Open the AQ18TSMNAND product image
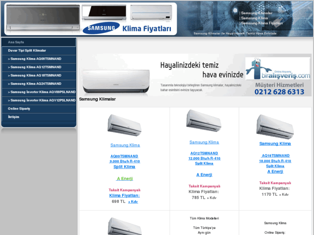The width and height of the screenshot is (314, 235). 275,127
